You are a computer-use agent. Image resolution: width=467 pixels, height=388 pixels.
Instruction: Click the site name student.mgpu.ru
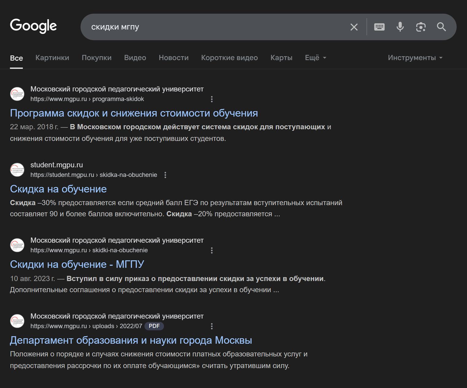coord(57,165)
